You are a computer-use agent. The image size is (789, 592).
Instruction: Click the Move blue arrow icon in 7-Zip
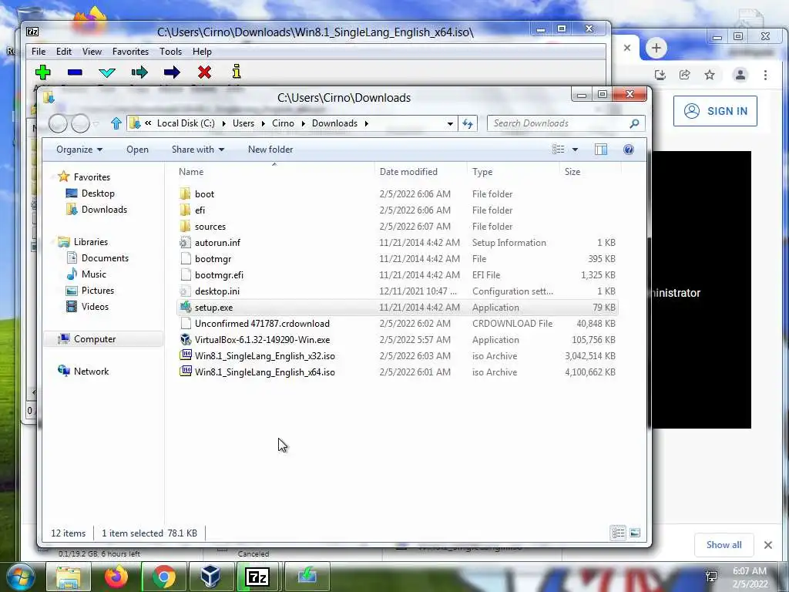(x=172, y=72)
